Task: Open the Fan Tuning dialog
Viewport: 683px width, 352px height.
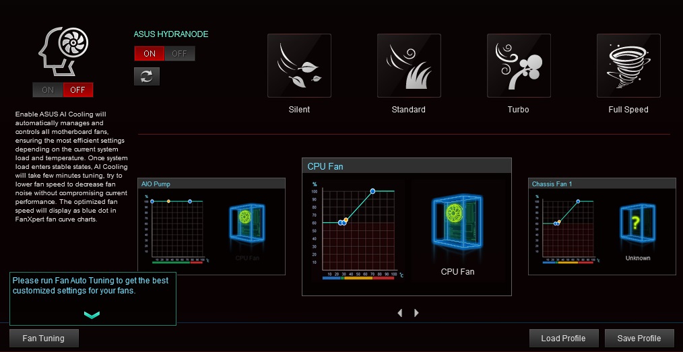Action: pyautogui.click(x=44, y=338)
